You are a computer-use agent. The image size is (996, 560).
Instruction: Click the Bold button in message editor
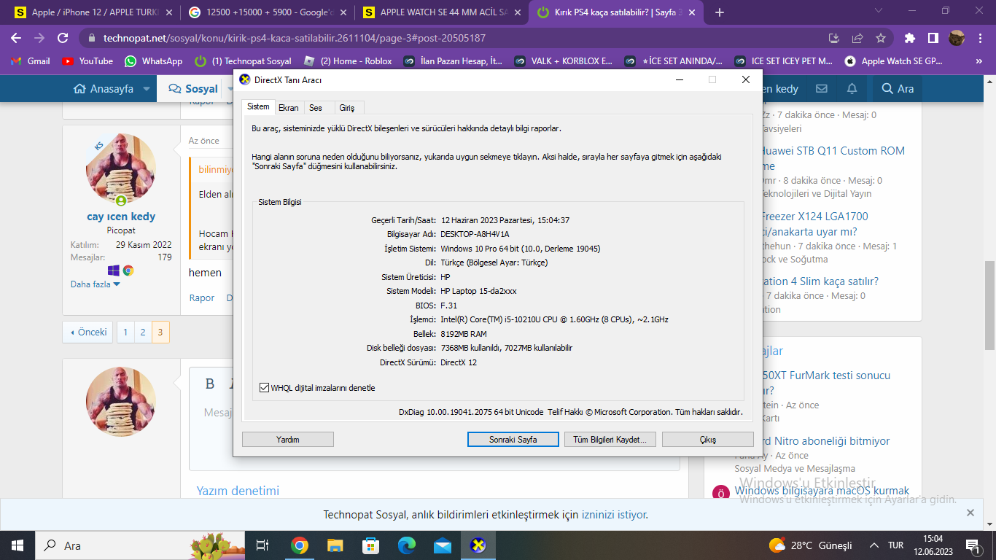coord(210,384)
